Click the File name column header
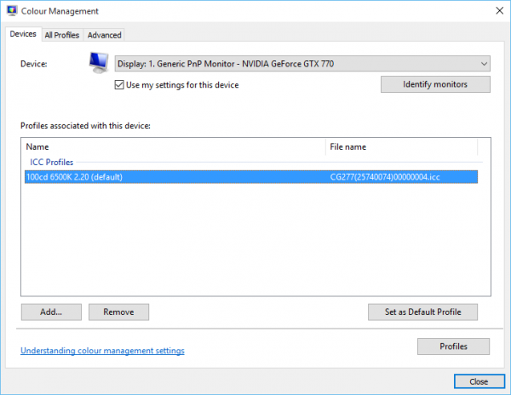The width and height of the screenshot is (511, 395). click(401, 146)
